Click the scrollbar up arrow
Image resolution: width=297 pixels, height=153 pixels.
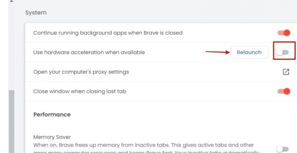coord(11,1)
